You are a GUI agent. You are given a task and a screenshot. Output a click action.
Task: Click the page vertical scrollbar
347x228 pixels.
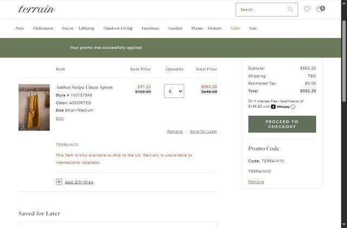(x=344, y=61)
